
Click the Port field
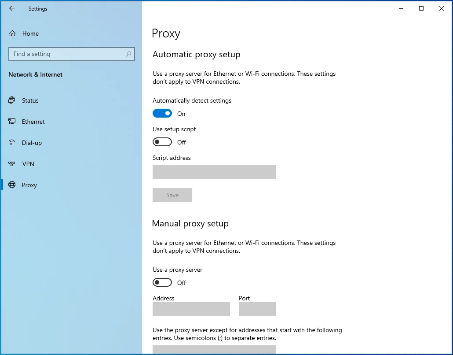pyautogui.click(x=257, y=309)
